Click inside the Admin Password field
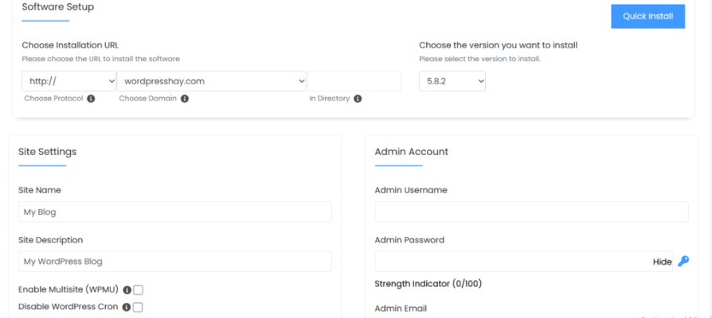Viewport: 712px width, 318px height. click(x=510, y=262)
